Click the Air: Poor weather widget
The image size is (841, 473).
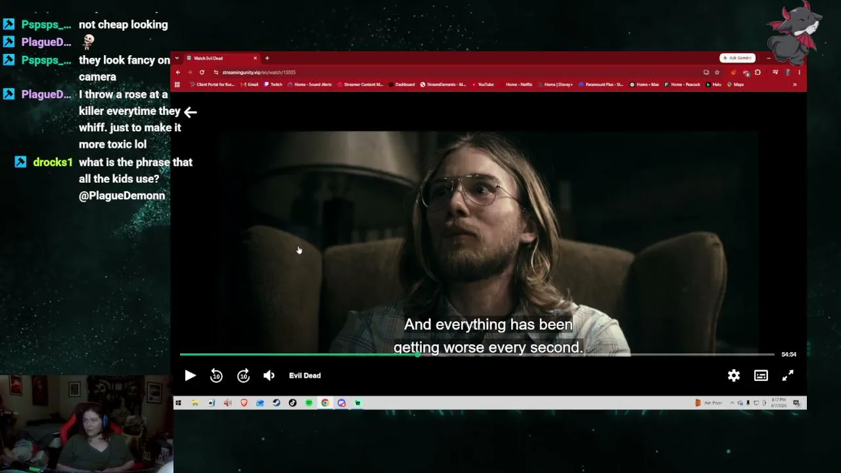pos(709,403)
